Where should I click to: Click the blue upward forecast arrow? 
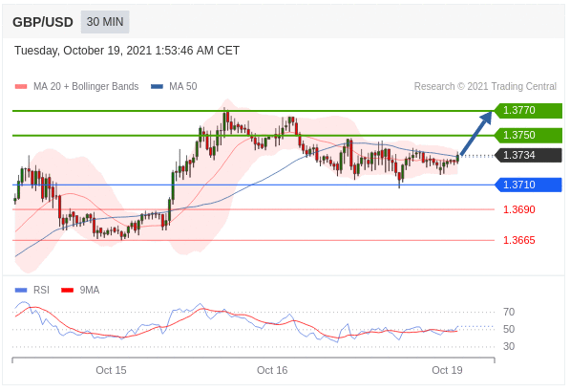coord(475,133)
